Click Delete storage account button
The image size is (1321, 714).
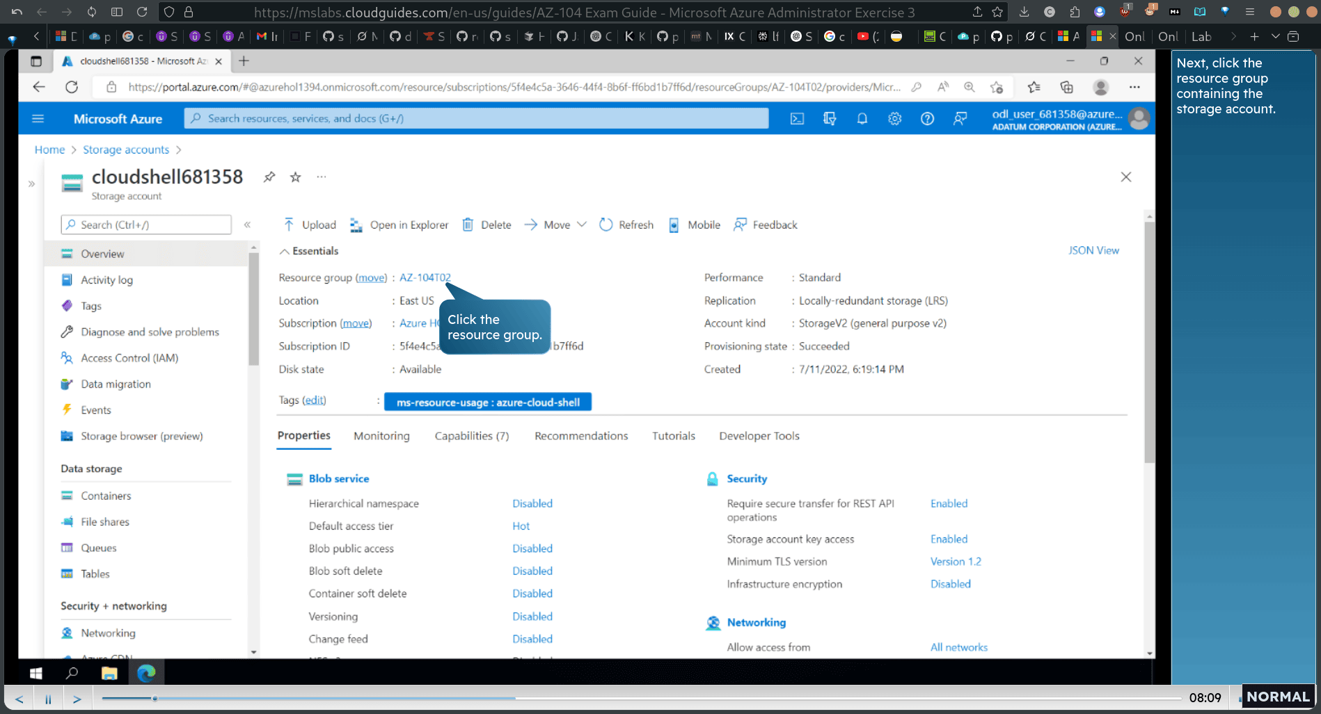click(487, 225)
